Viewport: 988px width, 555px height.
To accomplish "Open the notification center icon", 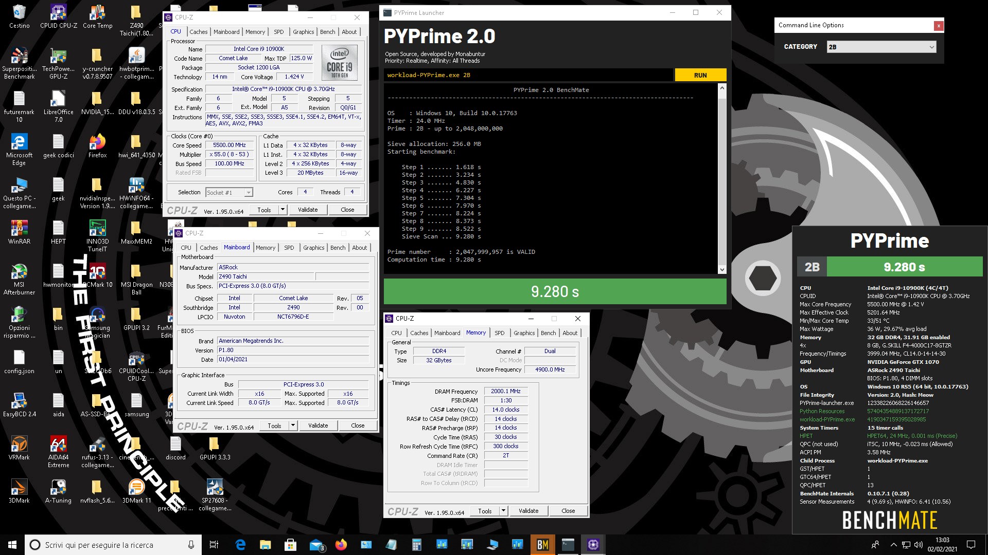I will [x=971, y=545].
